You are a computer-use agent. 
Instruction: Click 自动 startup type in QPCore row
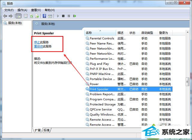coord(144,110)
